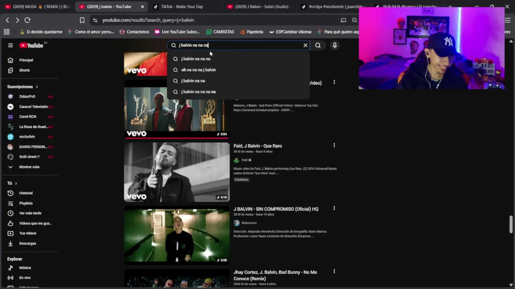Open CAMISETAS bookmark
The image size is (515, 289).
[220, 32]
